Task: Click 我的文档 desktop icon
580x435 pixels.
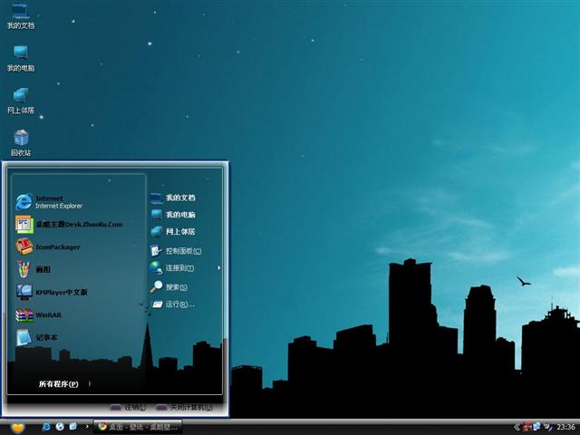Action: 21,14
